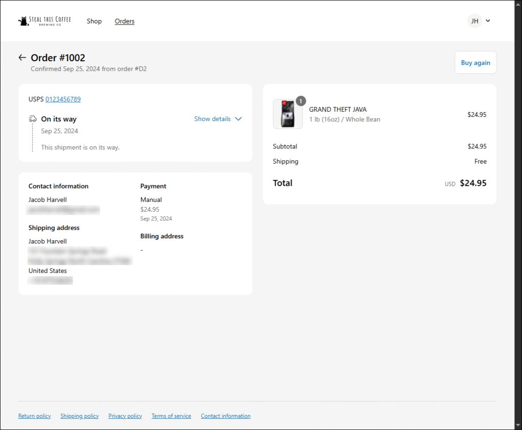Click the quantity badge on the product image
The width and height of the screenshot is (522, 430).
coord(301,100)
